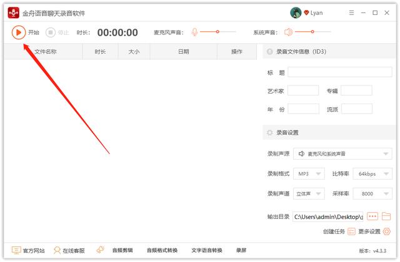Open the hamburger main menu
Image resolution: width=400 pixels, height=262 pixels.
[351, 12]
